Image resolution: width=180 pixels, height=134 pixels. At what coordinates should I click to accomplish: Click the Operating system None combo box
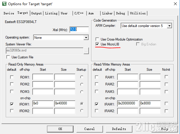point(61,38)
